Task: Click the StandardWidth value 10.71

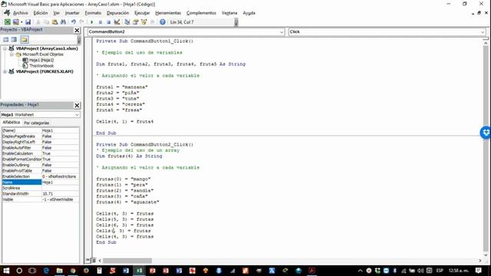Action: pos(60,194)
